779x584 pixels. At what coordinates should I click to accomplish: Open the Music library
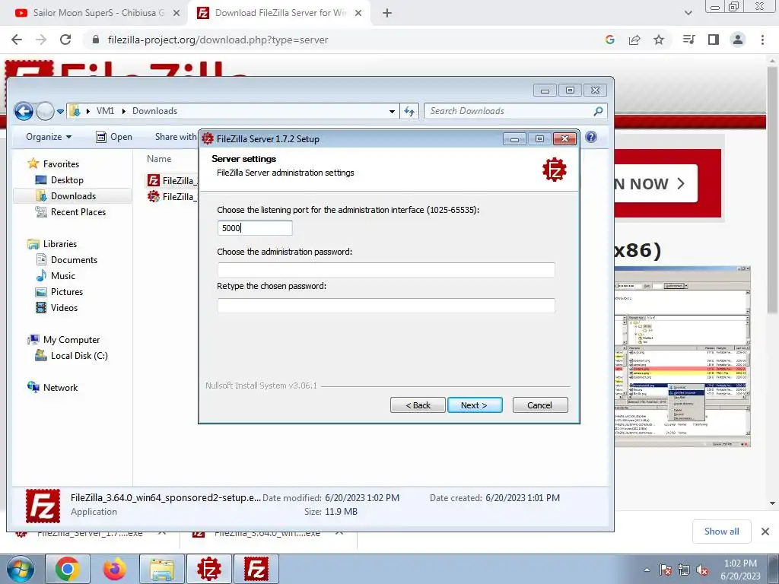pos(56,275)
